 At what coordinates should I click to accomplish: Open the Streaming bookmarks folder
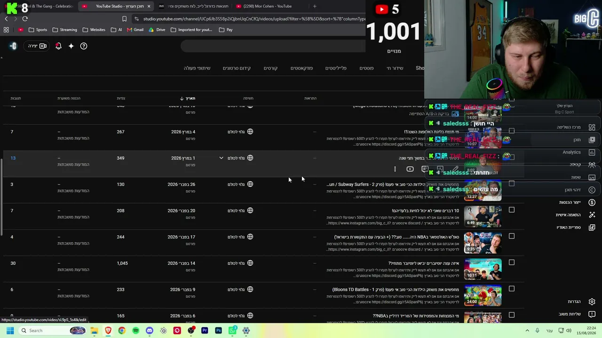tap(64, 30)
